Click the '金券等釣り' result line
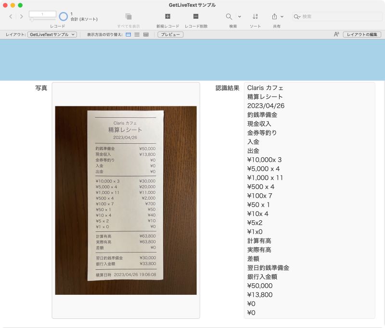385x328 pixels. pos(262,133)
